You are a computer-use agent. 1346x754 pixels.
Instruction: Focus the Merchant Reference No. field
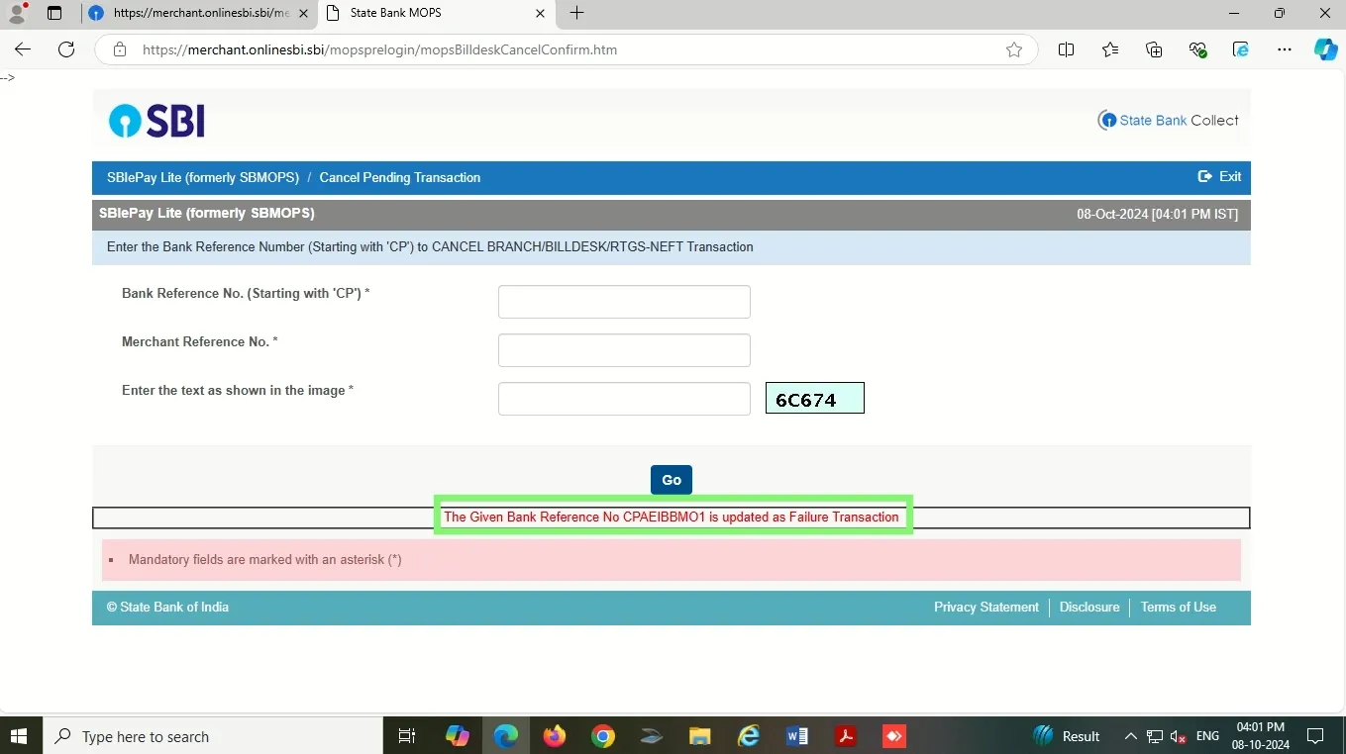coord(624,350)
